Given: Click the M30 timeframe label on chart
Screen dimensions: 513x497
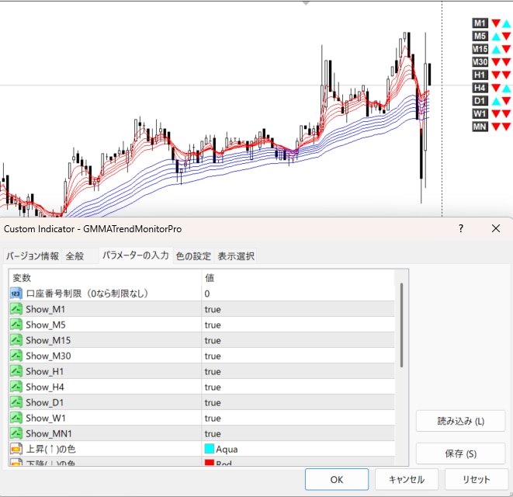Looking at the screenshot, I should pyautogui.click(x=480, y=62).
